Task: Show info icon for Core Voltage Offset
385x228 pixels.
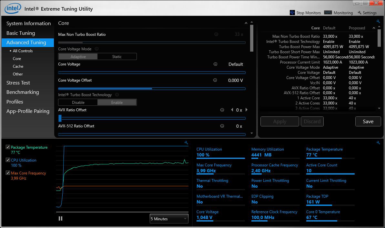Action: click(x=215, y=80)
